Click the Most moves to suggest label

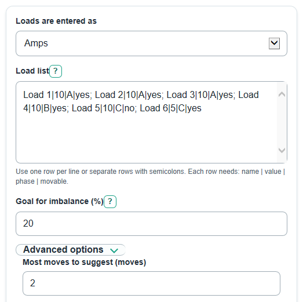84,262
